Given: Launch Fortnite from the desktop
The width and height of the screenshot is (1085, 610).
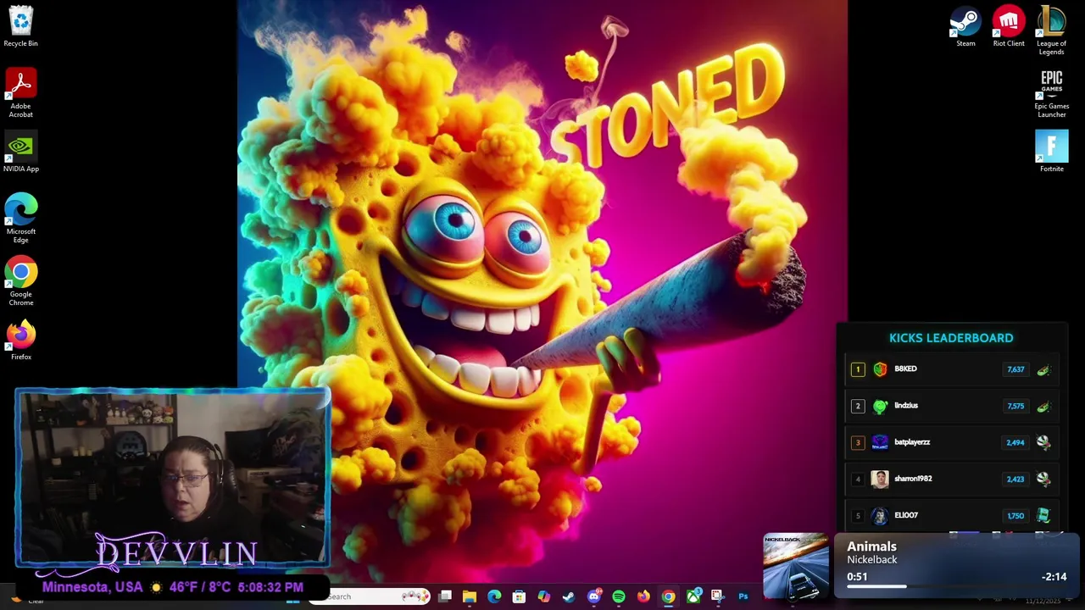Looking at the screenshot, I should click(x=1051, y=152).
